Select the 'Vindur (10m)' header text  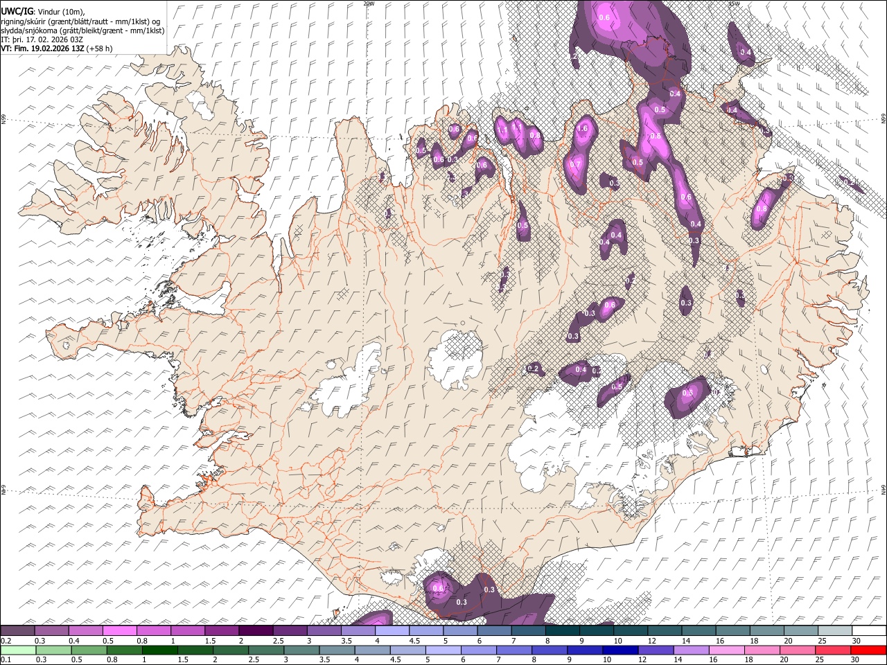pyautogui.click(x=61, y=11)
